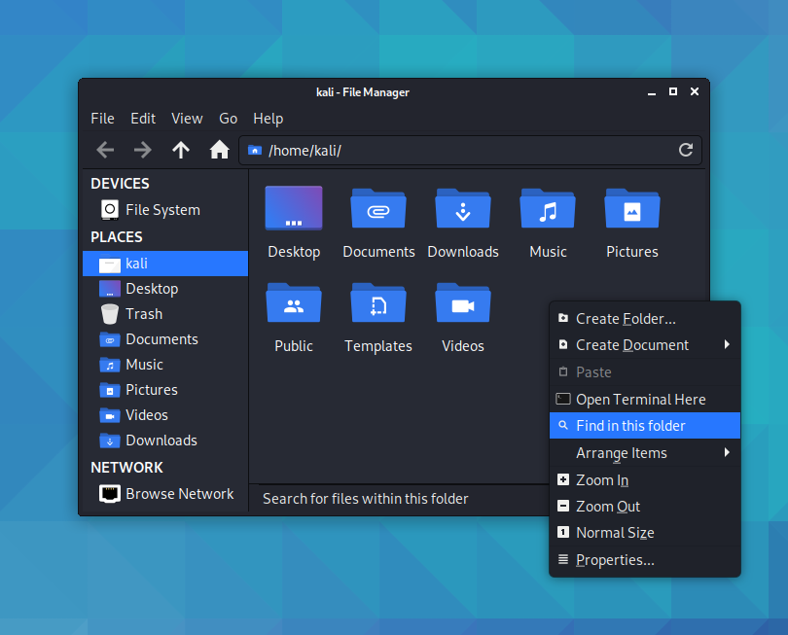Viewport: 788px width, 635px height.
Task: Navigate to the parent folder with up arrow
Action: coord(181,150)
